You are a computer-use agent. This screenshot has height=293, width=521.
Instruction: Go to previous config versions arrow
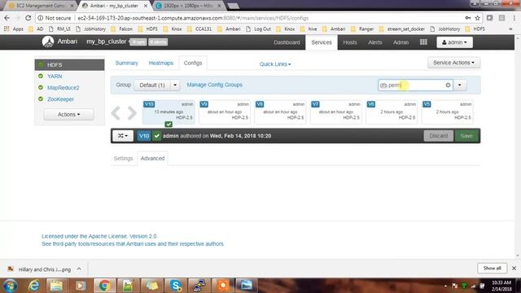click(x=116, y=113)
